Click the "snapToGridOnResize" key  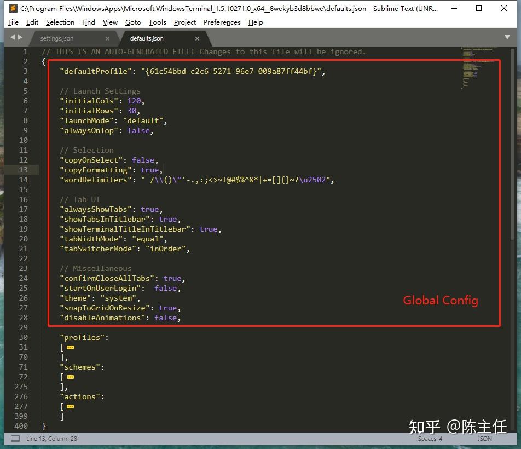(x=105, y=308)
